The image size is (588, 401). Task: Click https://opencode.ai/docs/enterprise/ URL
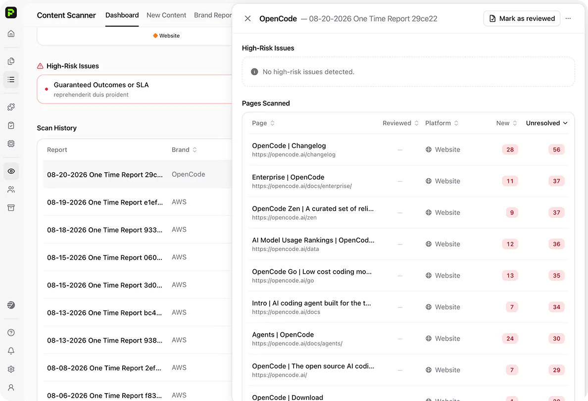pos(301,186)
